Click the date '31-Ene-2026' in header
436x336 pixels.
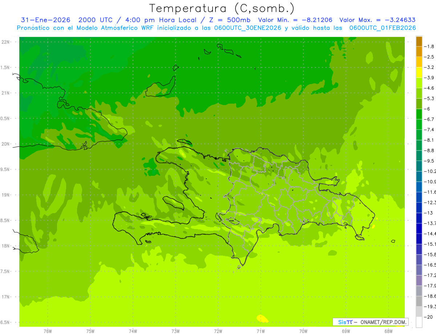[x=45, y=20]
